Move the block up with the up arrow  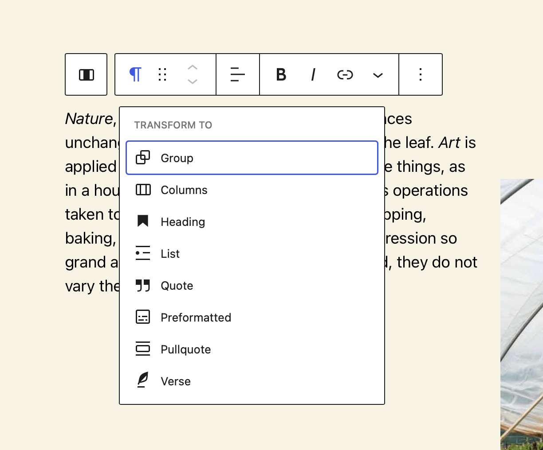193,67
